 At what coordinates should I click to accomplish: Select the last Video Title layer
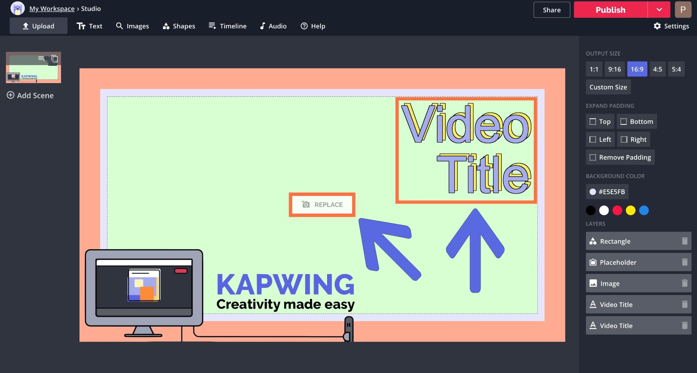(639, 325)
